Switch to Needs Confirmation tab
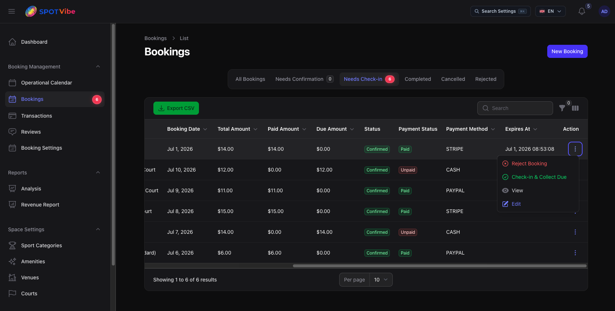The width and height of the screenshot is (615, 311). coord(304,79)
